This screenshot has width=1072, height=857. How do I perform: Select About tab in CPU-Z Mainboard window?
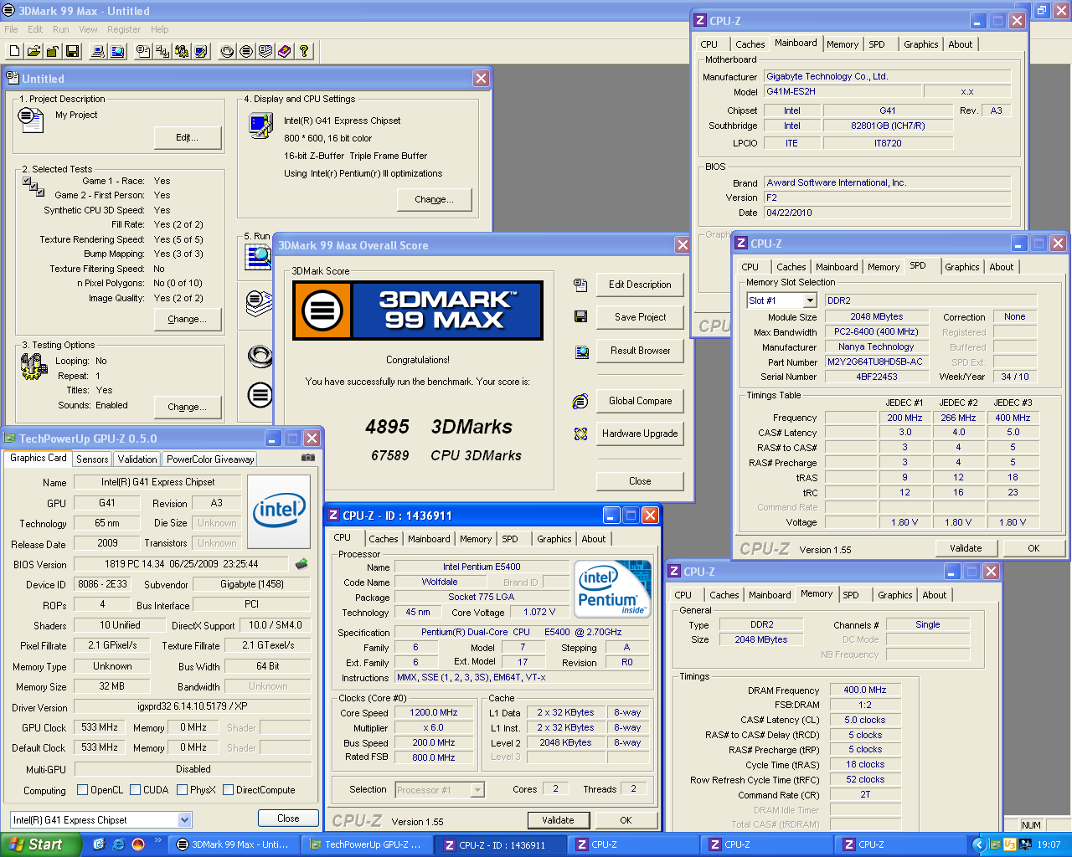[961, 44]
